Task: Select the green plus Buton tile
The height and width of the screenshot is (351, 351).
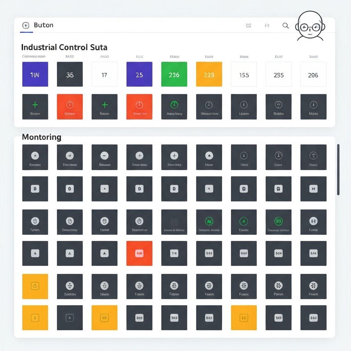Action: tap(104, 107)
